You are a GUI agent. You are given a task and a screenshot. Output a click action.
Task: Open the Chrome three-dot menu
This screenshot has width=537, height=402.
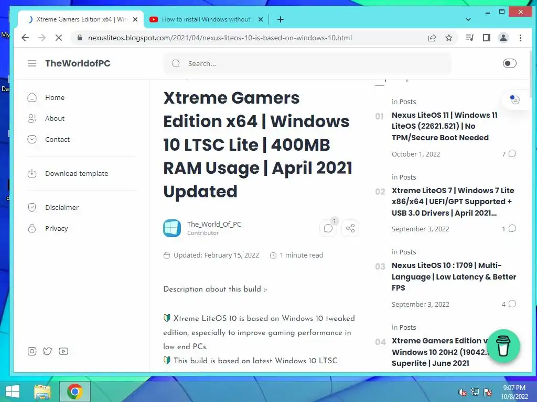pyautogui.click(x=520, y=38)
